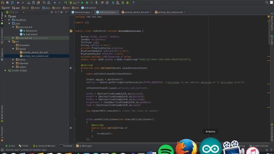
Task: Click the Open folder toolbar icon
Action: tap(3, 3)
